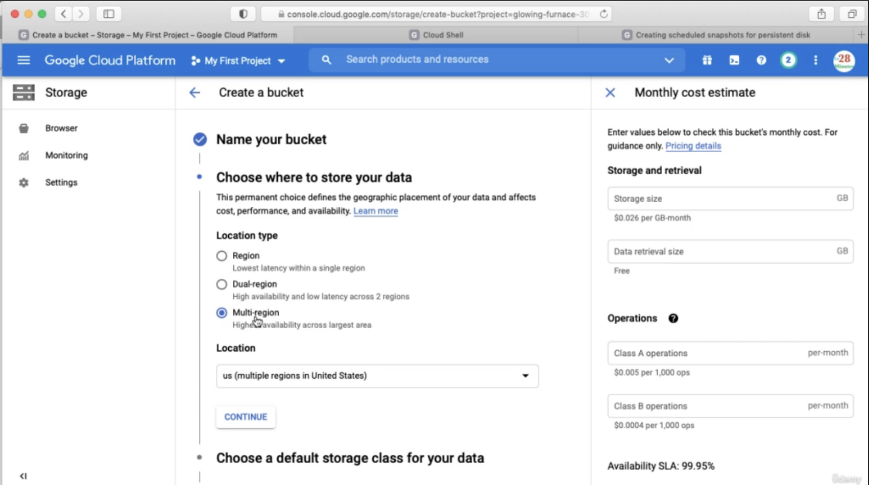Reload the page
Viewport: 869px width, 485px height.
(604, 14)
